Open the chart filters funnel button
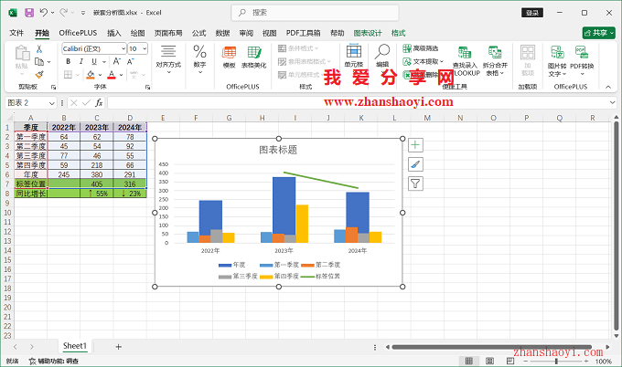The width and height of the screenshot is (622, 367). tap(415, 183)
